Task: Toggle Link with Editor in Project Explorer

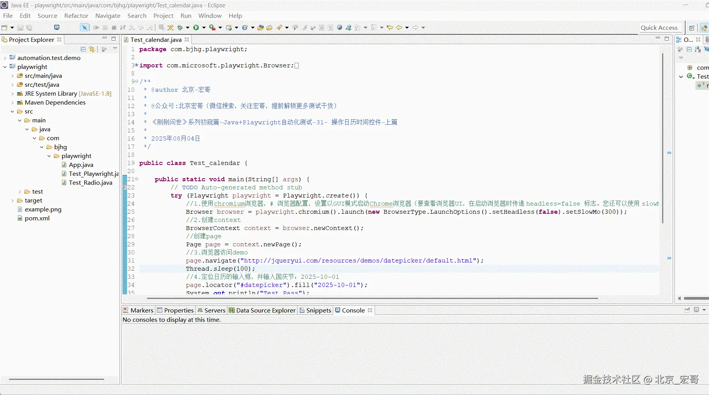Action: click(92, 49)
